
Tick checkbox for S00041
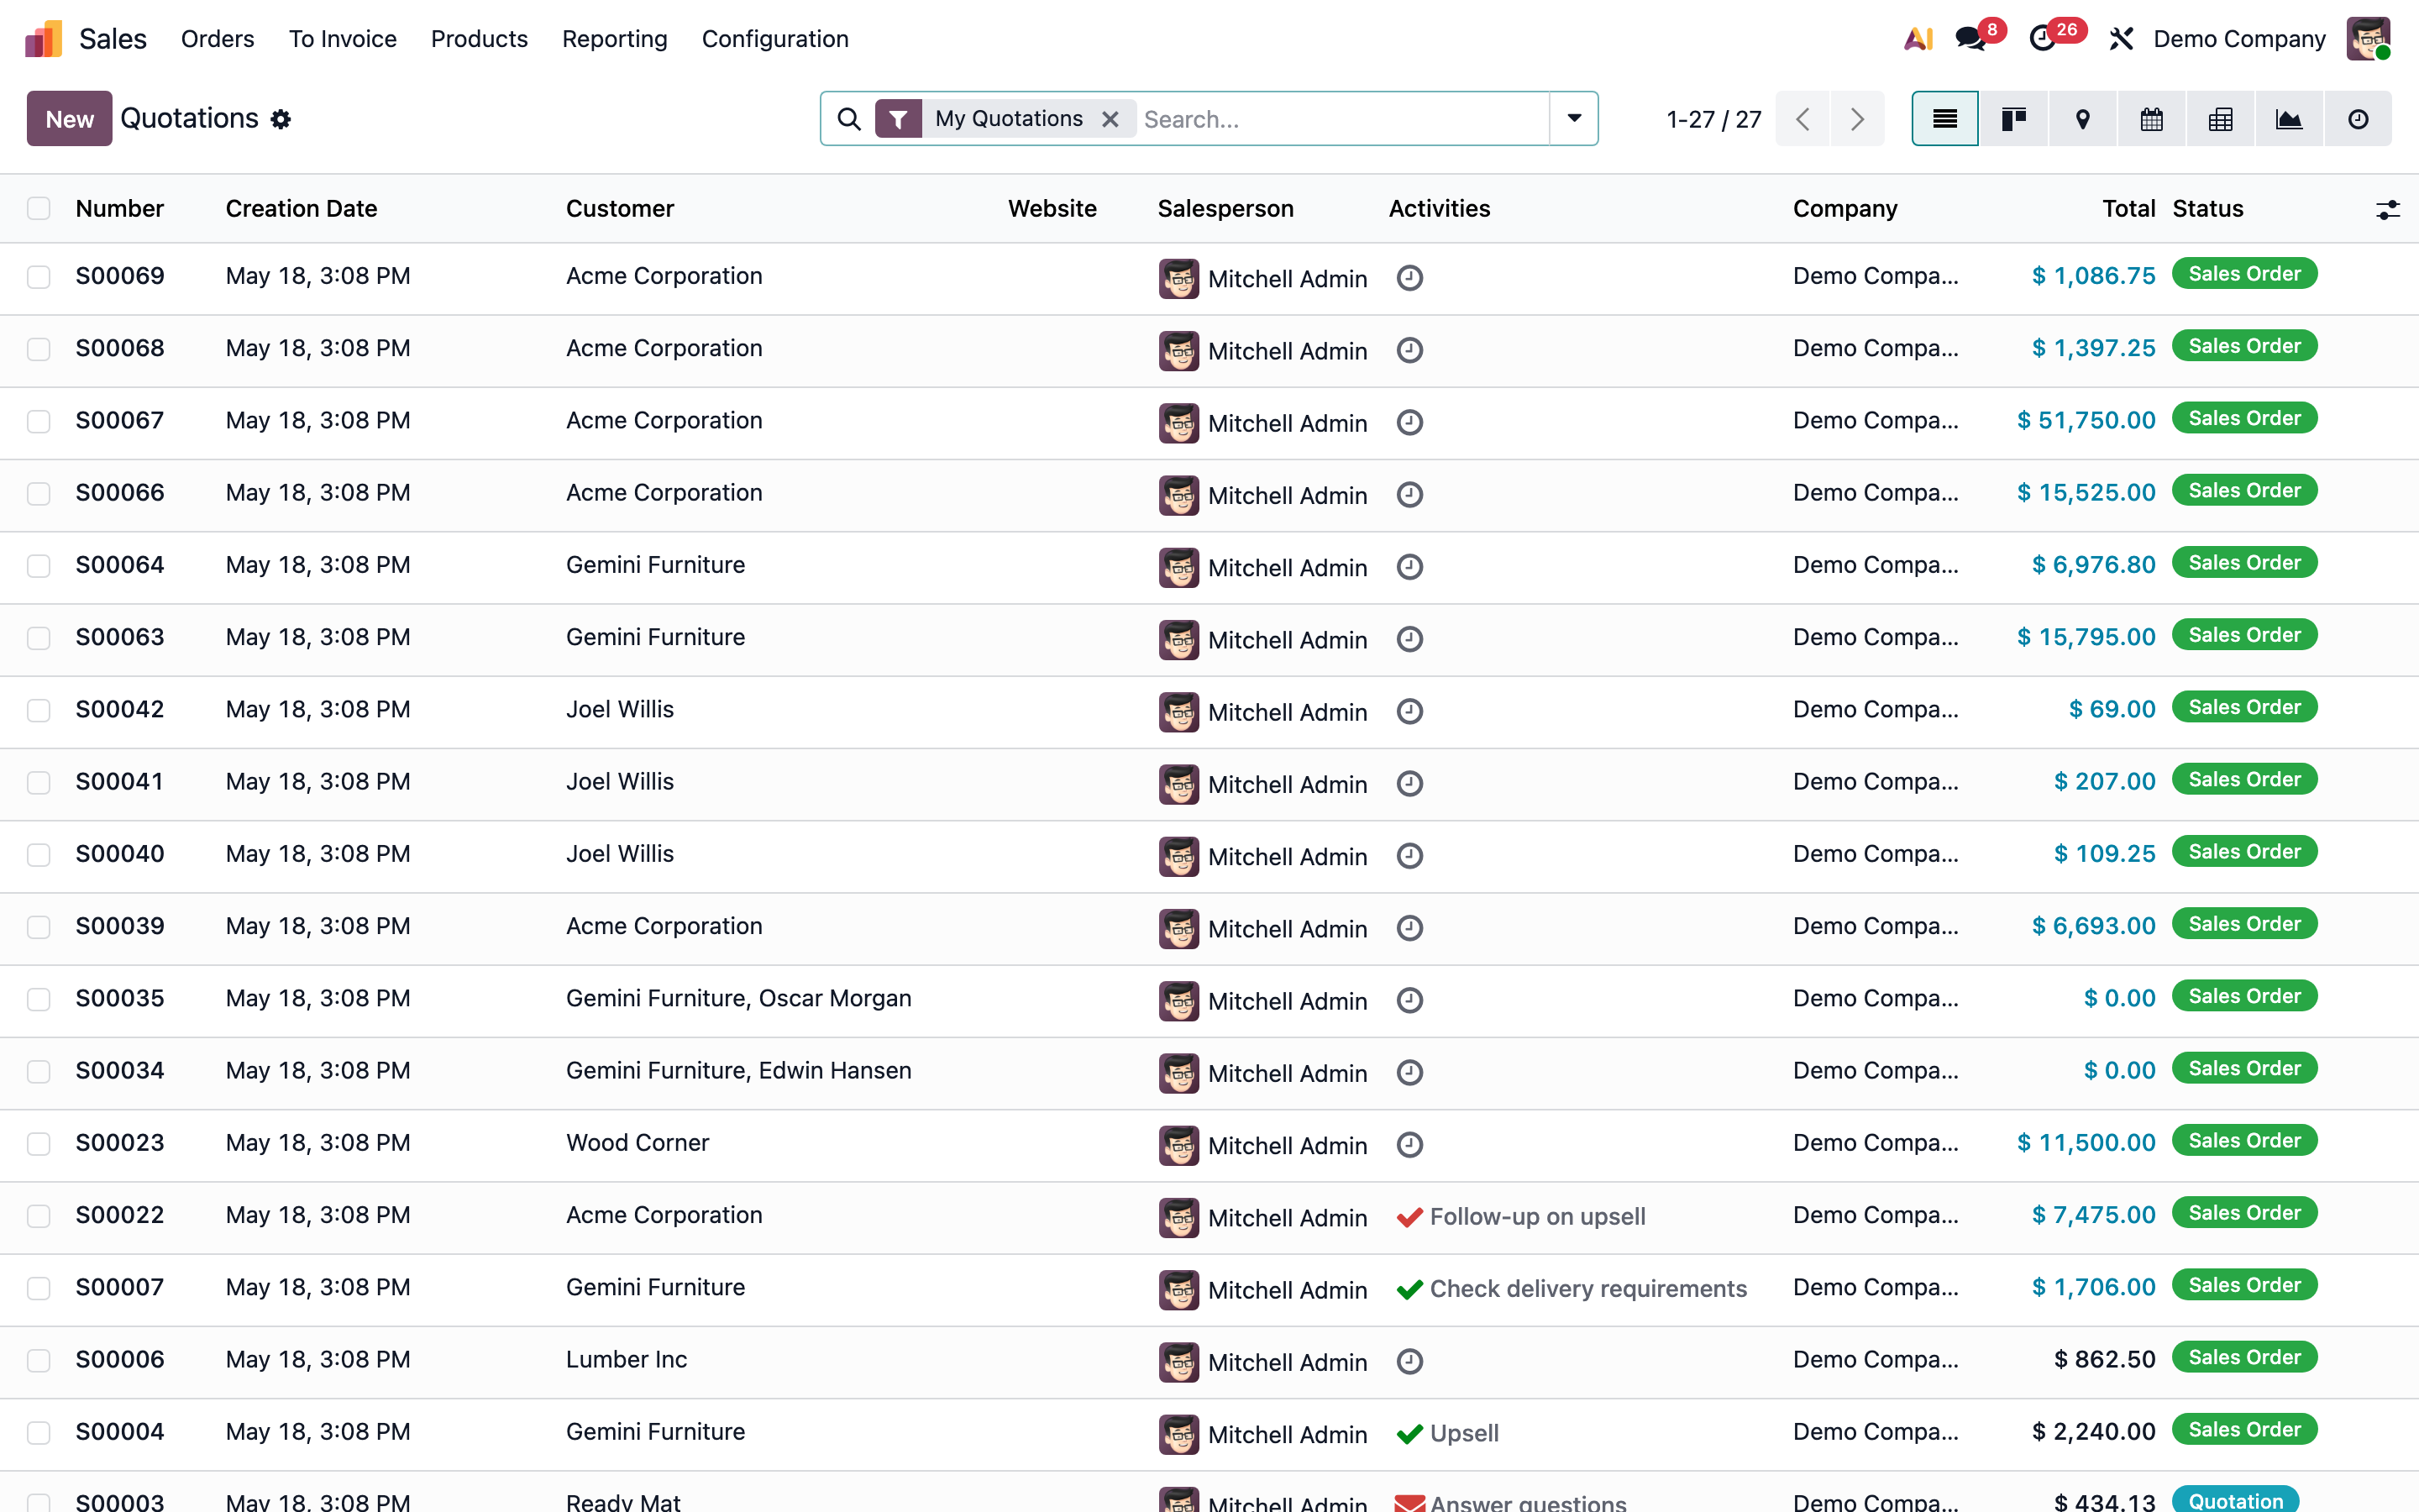pyautogui.click(x=39, y=783)
